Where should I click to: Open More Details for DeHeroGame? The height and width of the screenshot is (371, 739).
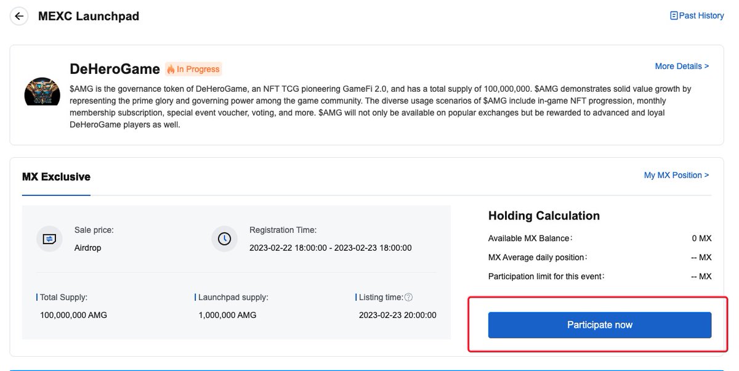coord(682,66)
